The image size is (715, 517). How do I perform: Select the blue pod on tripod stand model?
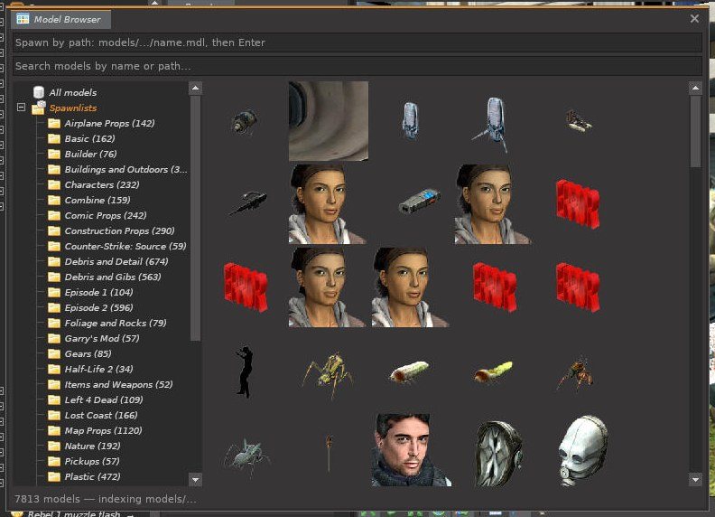click(492, 123)
